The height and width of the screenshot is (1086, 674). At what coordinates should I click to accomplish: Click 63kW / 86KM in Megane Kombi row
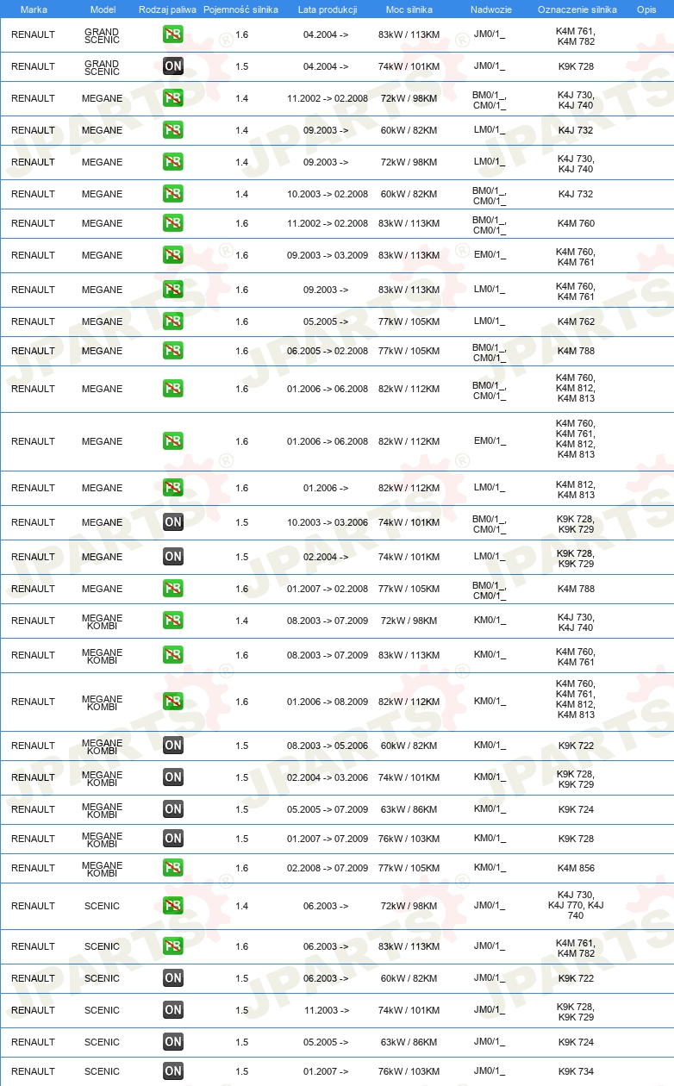pyautogui.click(x=409, y=809)
